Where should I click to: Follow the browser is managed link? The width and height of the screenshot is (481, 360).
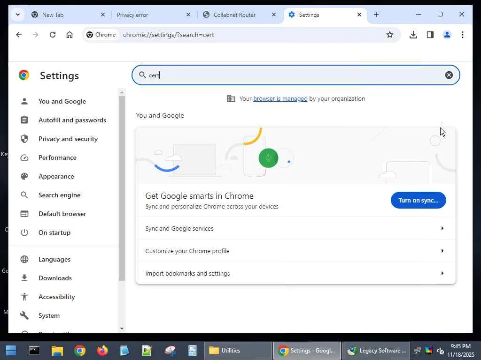click(280, 98)
